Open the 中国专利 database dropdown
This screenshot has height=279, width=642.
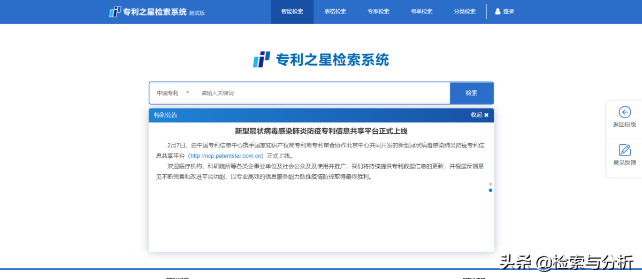173,93
